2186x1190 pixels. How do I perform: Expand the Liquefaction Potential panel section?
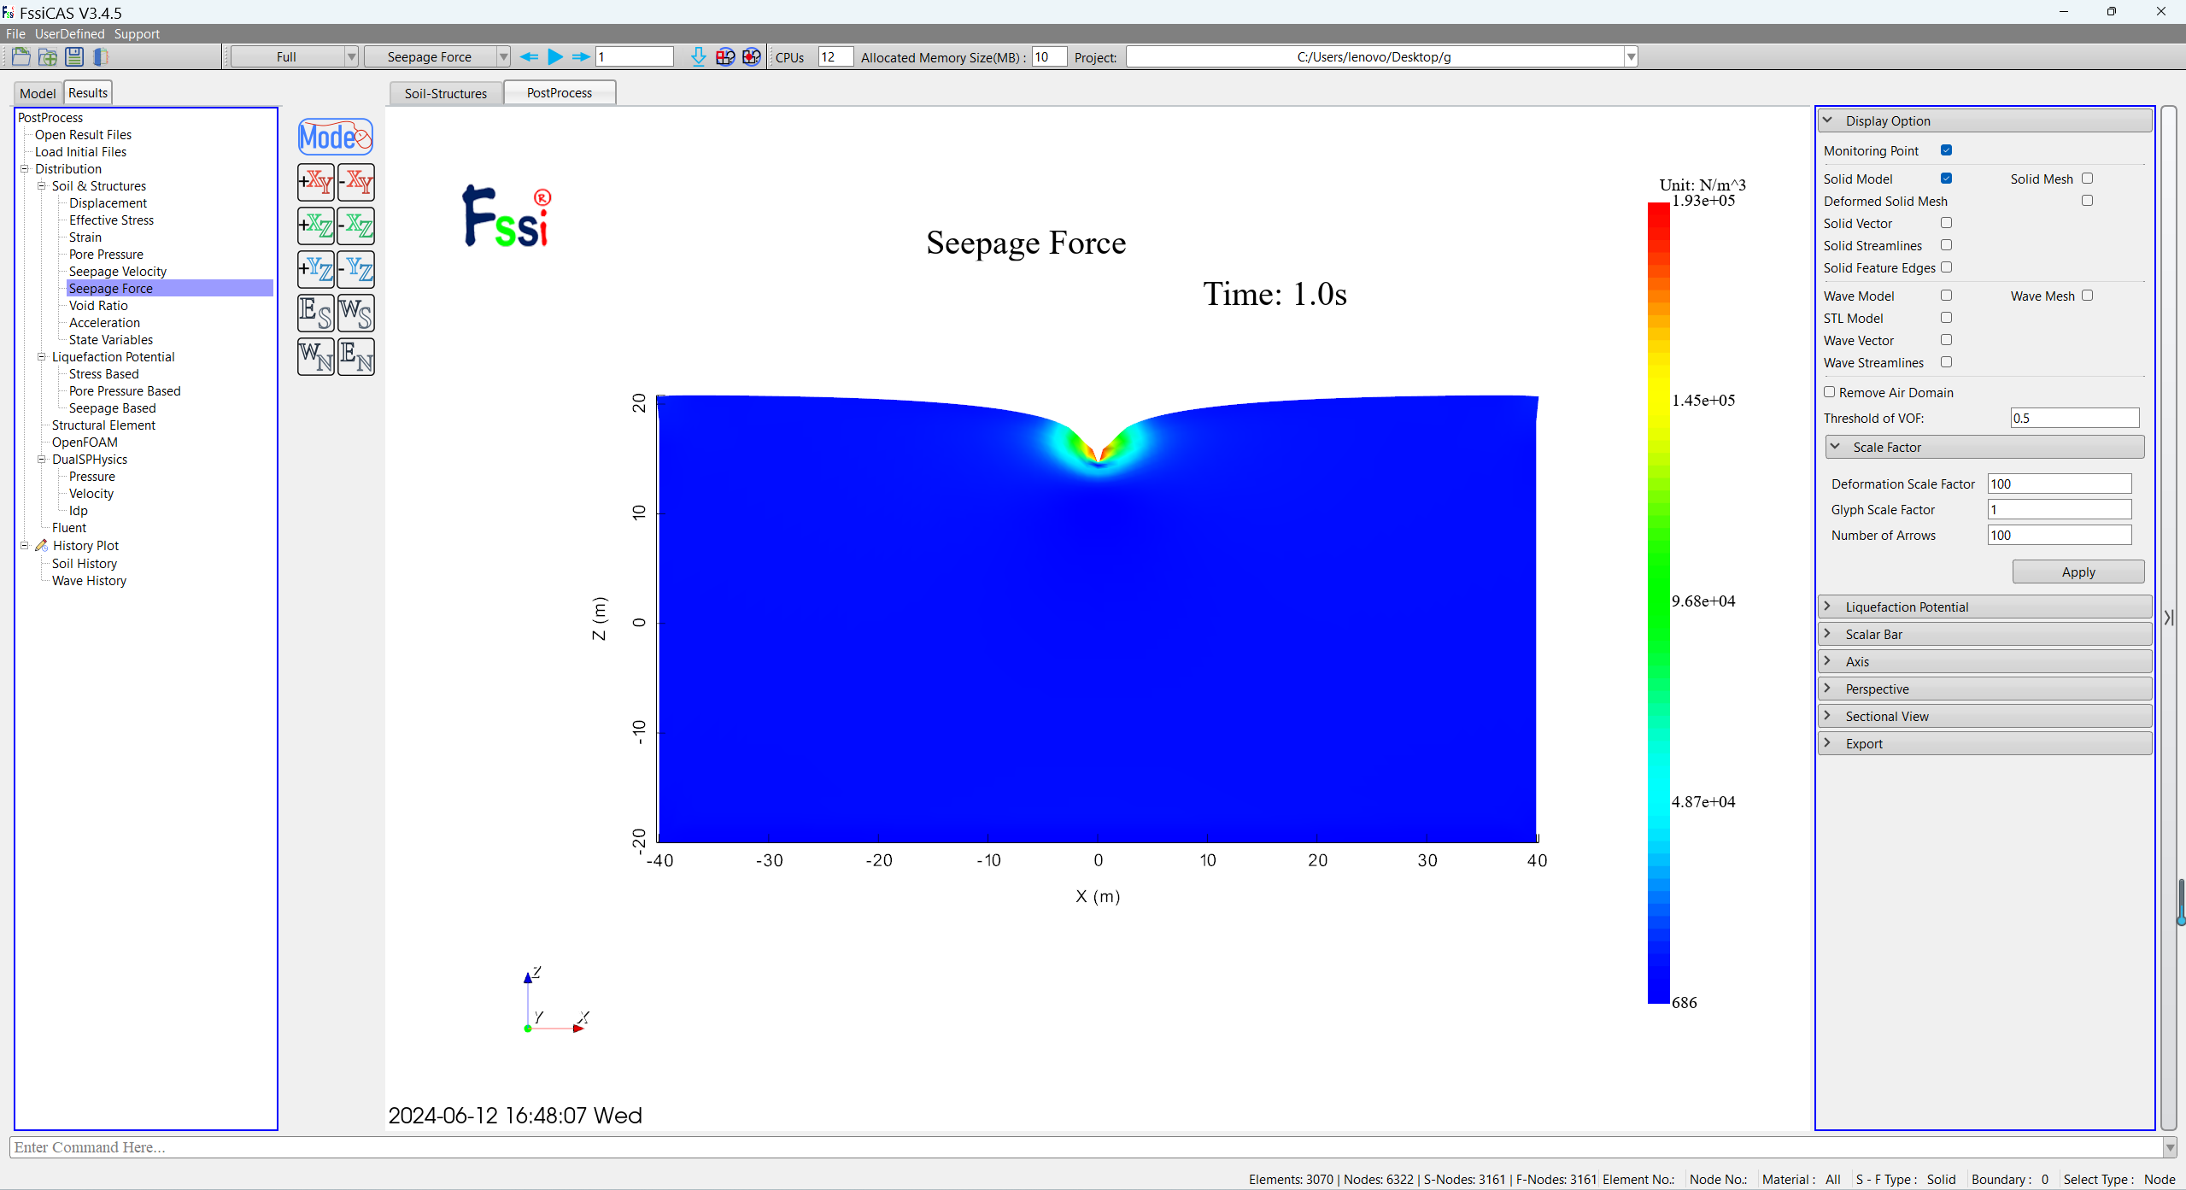click(1984, 607)
